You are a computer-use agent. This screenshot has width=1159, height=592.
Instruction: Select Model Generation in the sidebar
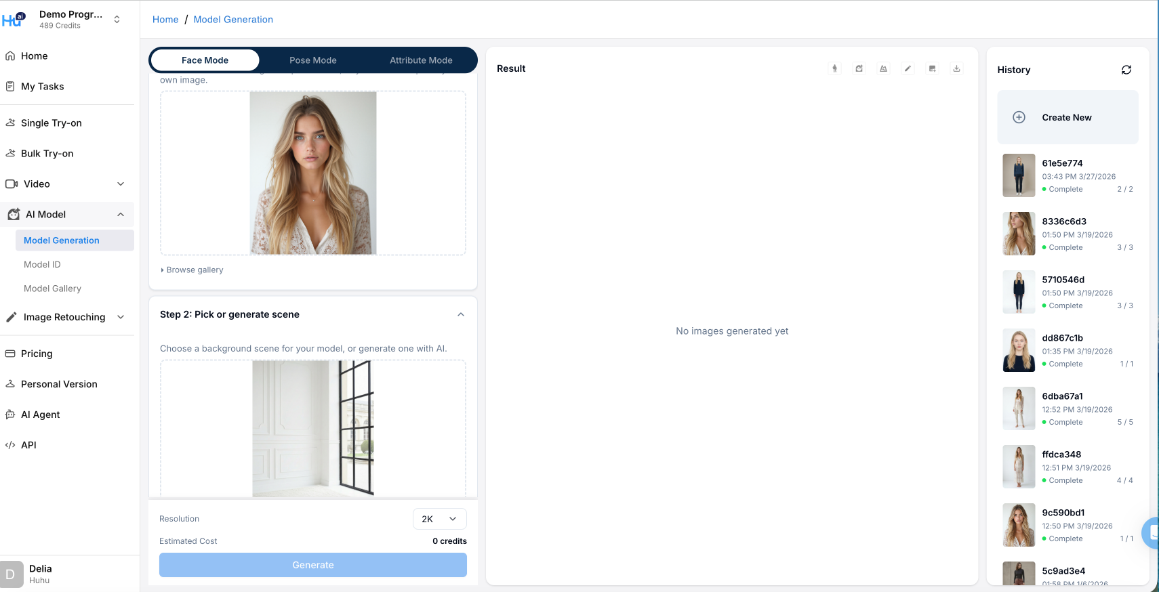point(75,240)
